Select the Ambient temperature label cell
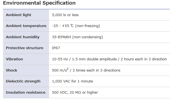191x104 pixels. click(x=26, y=26)
